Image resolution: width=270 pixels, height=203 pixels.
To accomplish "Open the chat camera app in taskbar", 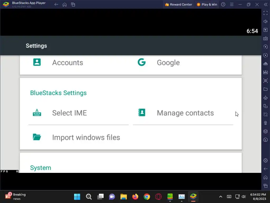I will tap(112, 197).
